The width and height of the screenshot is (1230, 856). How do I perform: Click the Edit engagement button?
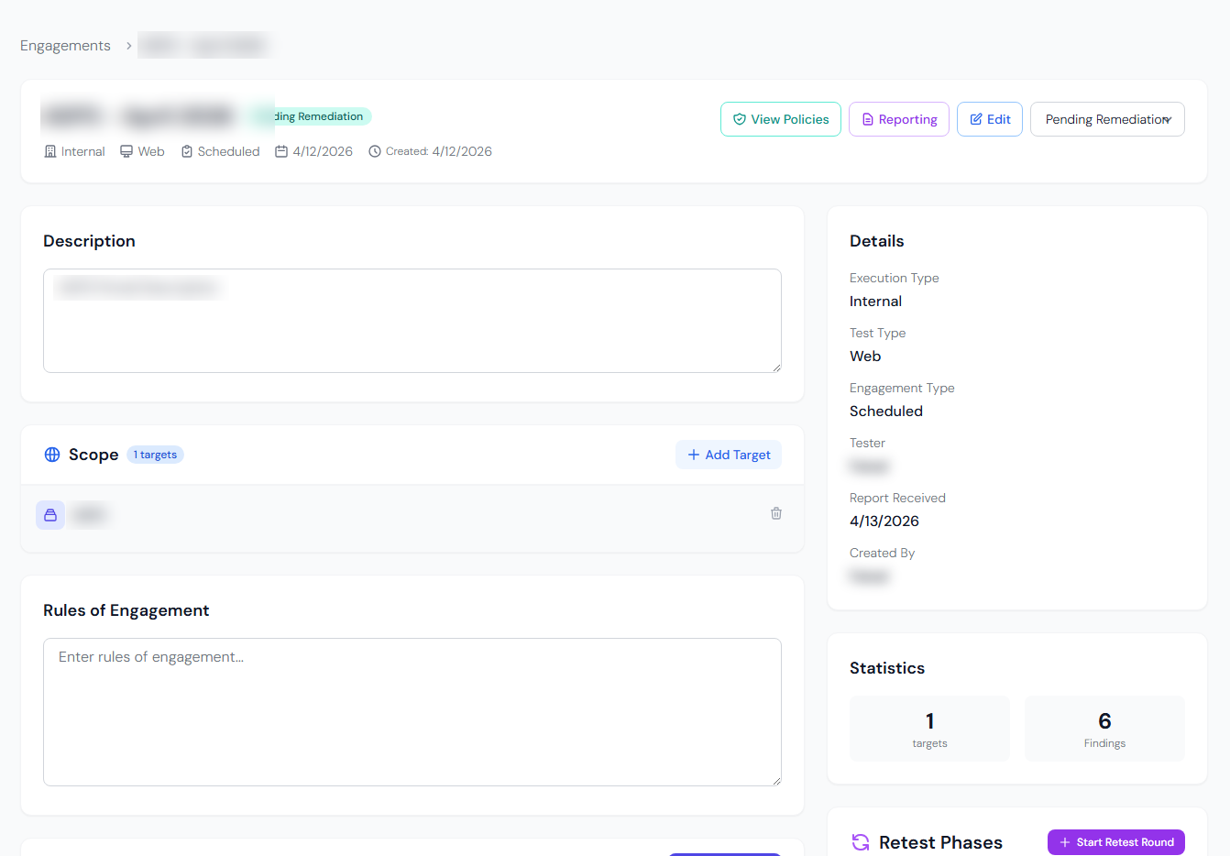click(989, 119)
